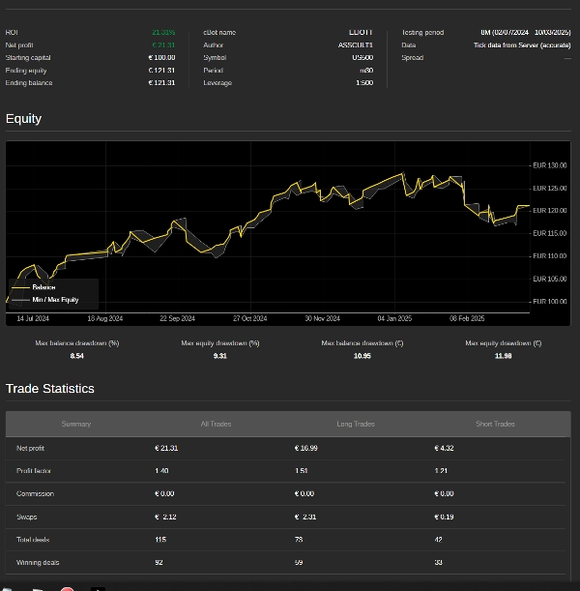Click the 'Max balance drawdown (%)' label
Screen dimensions: 580x591
[76, 343]
